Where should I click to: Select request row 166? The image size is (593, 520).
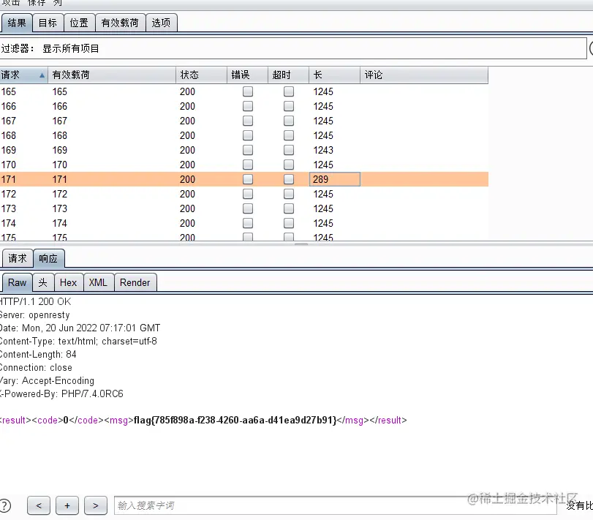pos(244,106)
